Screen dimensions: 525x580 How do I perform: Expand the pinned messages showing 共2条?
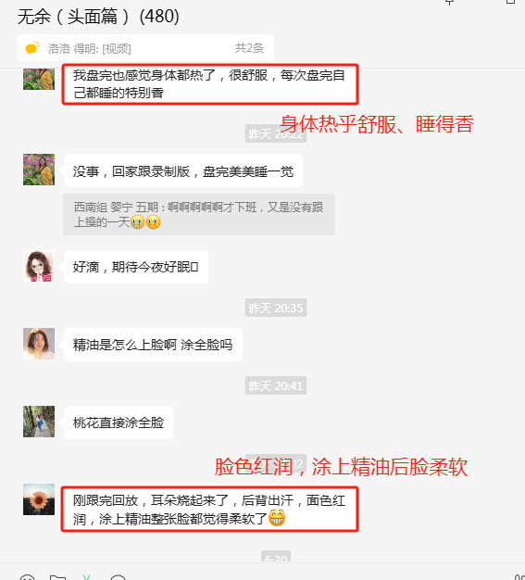[x=249, y=48]
